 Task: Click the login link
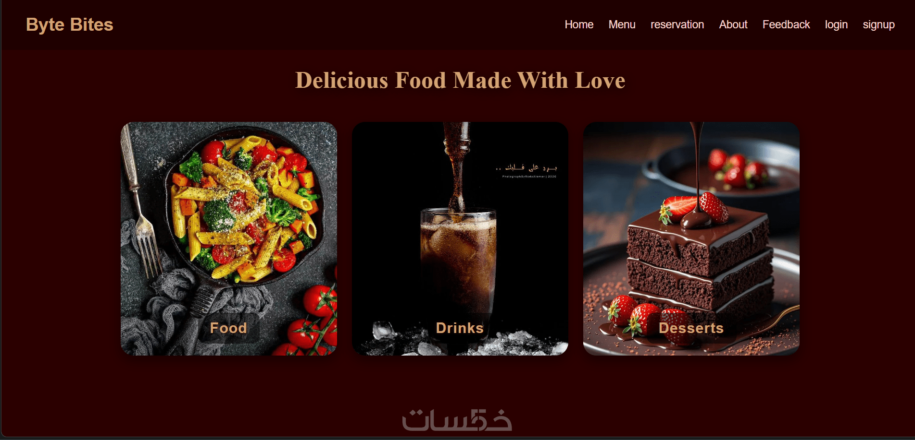point(836,24)
